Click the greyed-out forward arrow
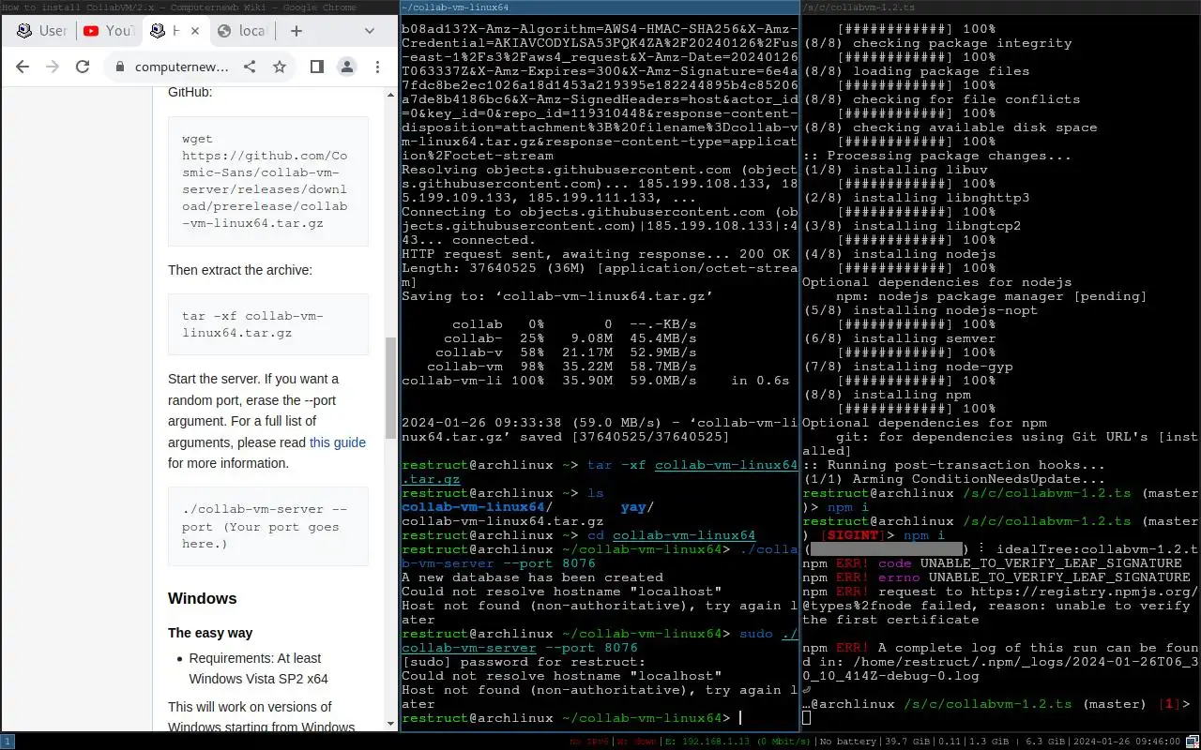This screenshot has width=1201, height=750. point(53,67)
